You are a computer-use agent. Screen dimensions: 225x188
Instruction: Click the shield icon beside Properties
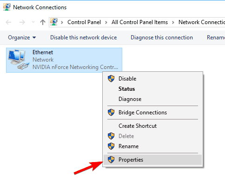[111, 160]
